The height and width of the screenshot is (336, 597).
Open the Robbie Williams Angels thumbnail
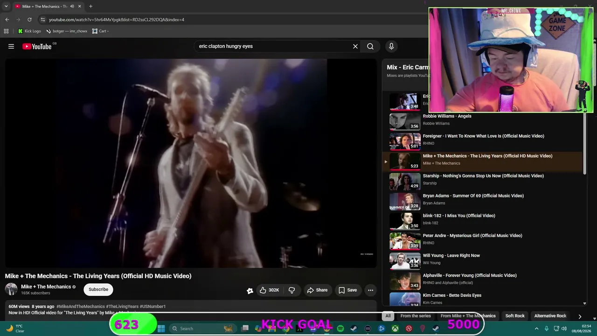(x=405, y=121)
